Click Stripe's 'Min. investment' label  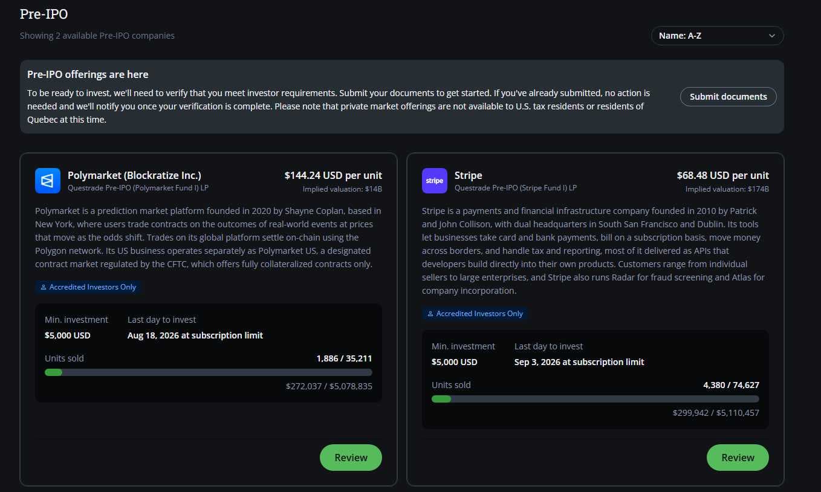click(x=464, y=346)
